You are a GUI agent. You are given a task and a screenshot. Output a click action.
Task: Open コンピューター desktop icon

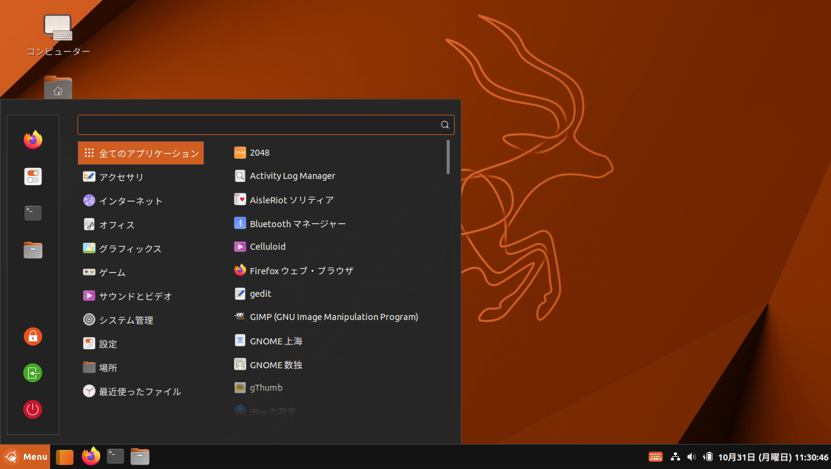[58, 27]
